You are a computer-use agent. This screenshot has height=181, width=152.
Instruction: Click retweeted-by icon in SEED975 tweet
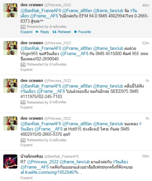23,102
